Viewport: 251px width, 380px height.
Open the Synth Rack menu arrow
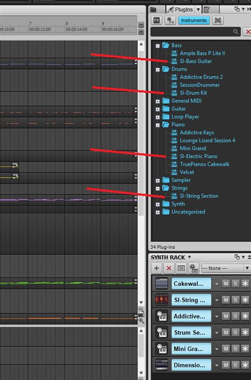(x=190, y=257)
